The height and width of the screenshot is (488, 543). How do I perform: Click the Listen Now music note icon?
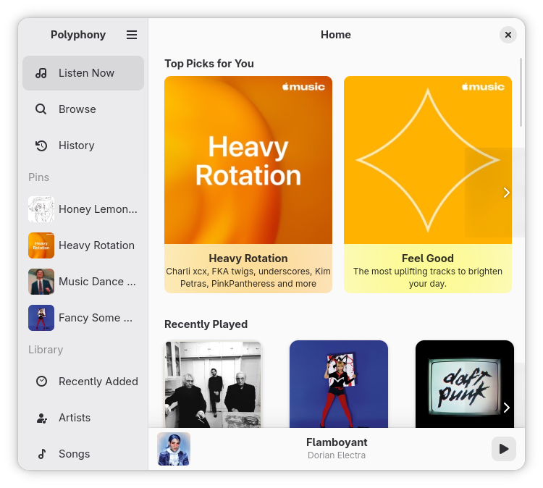point(41,73)
